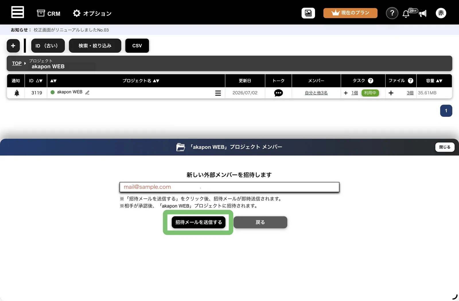Send invitation with 招待メールを送信する
Image resolution: width=459 pixels, height=301 pixels.
click(199, 222)
